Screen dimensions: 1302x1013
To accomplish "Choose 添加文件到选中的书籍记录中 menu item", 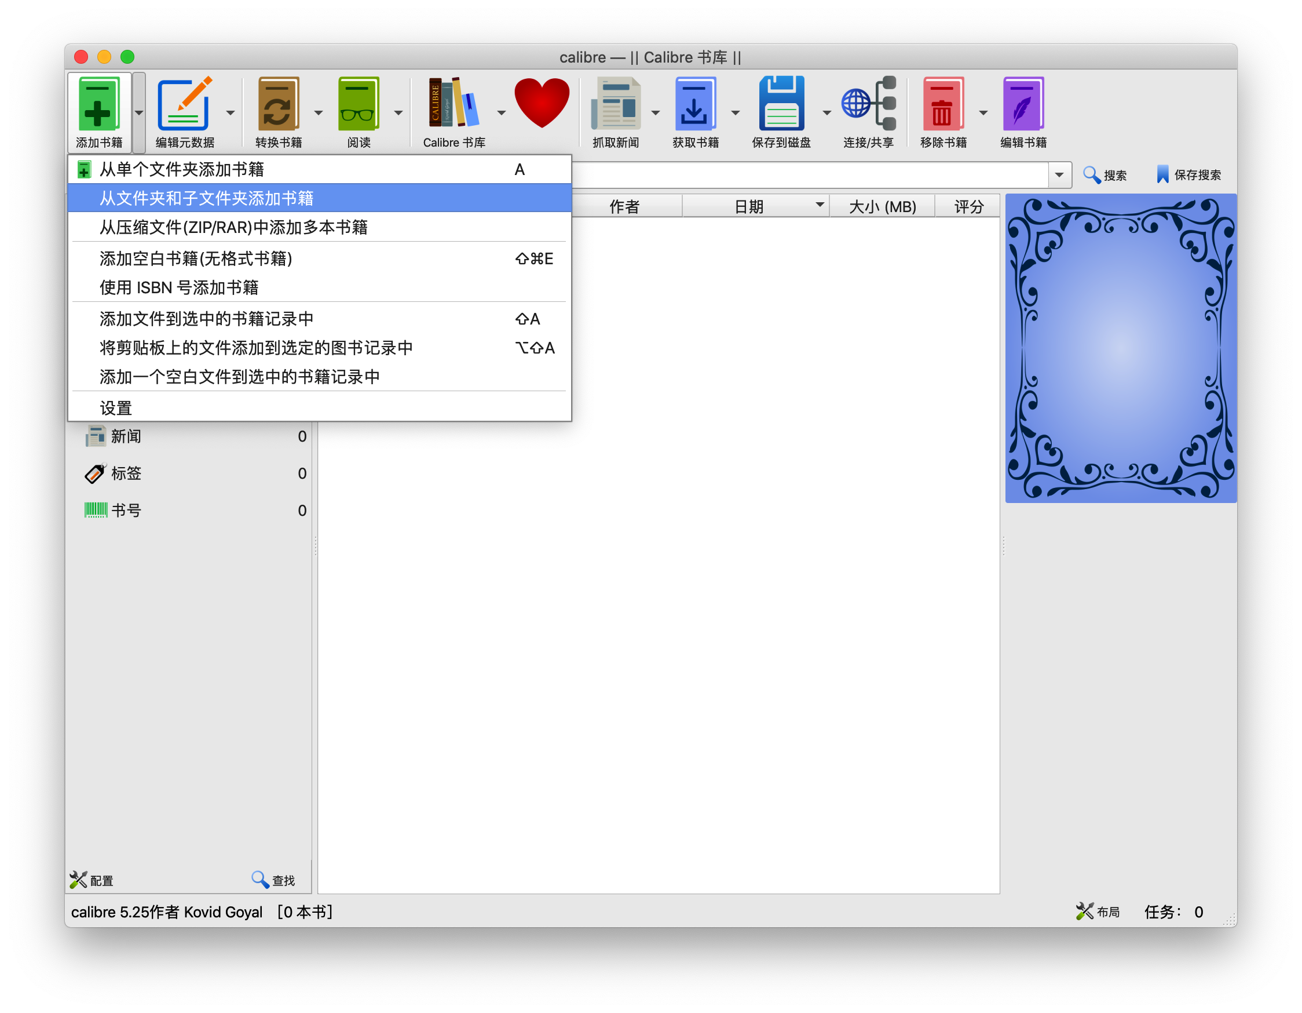I will point(320,319).
